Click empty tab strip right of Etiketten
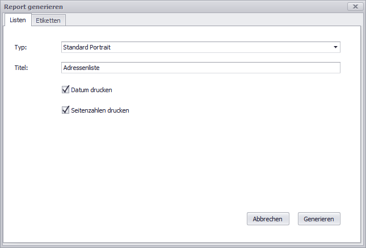The width and height of the screenshot is (366, 248). coord(210,20)
